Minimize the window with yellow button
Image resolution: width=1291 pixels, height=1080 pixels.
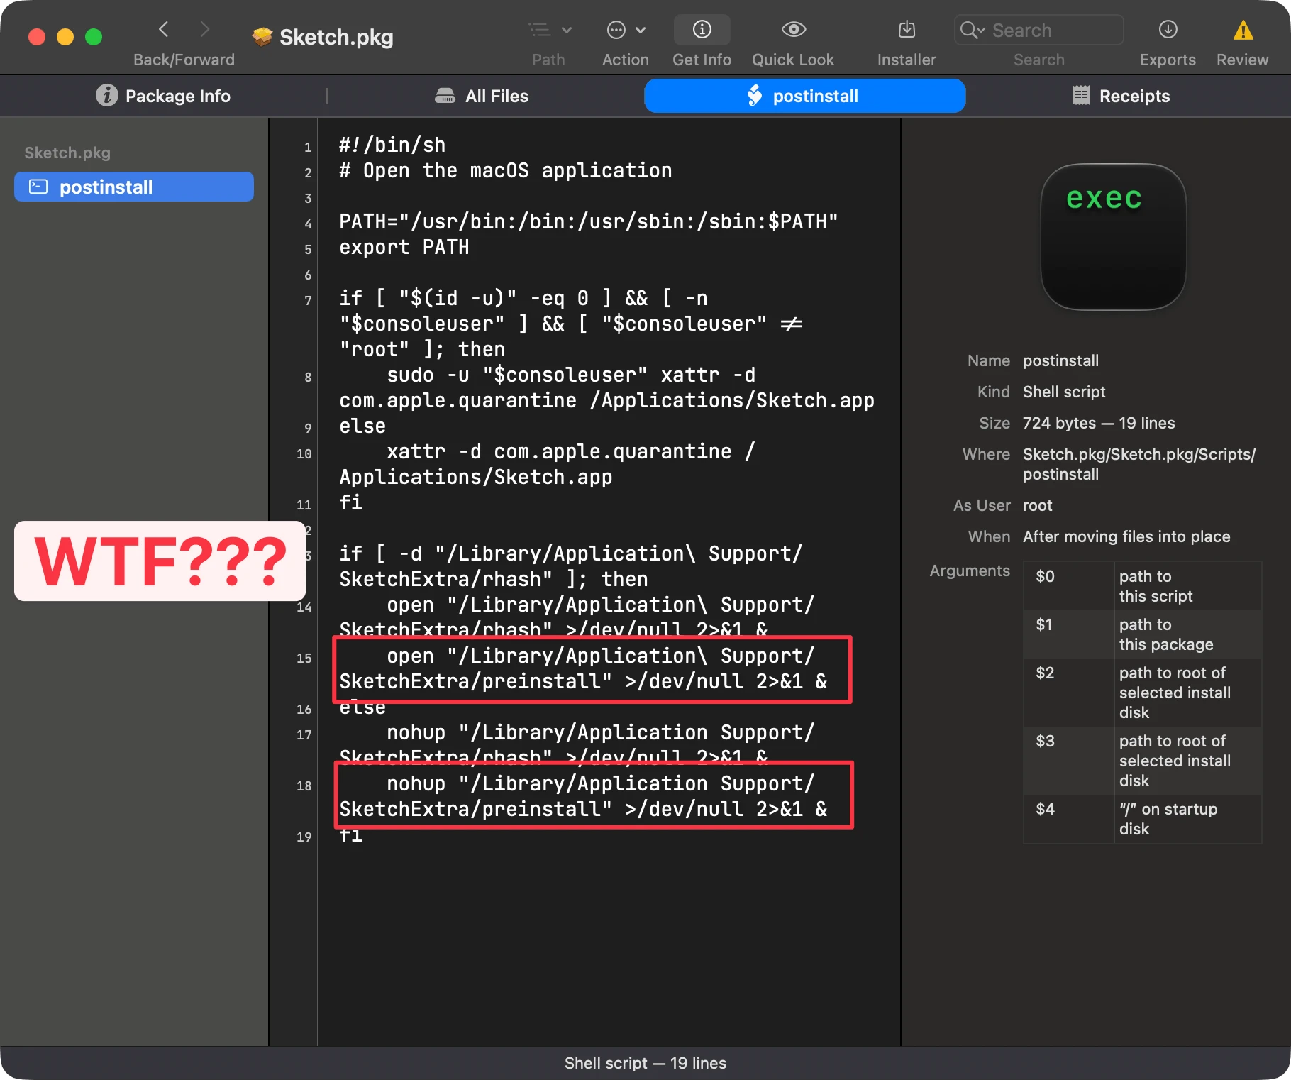click(65, 37)
